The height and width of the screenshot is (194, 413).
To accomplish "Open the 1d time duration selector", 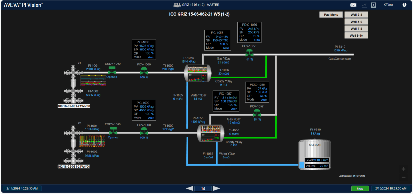I will 203,188.
